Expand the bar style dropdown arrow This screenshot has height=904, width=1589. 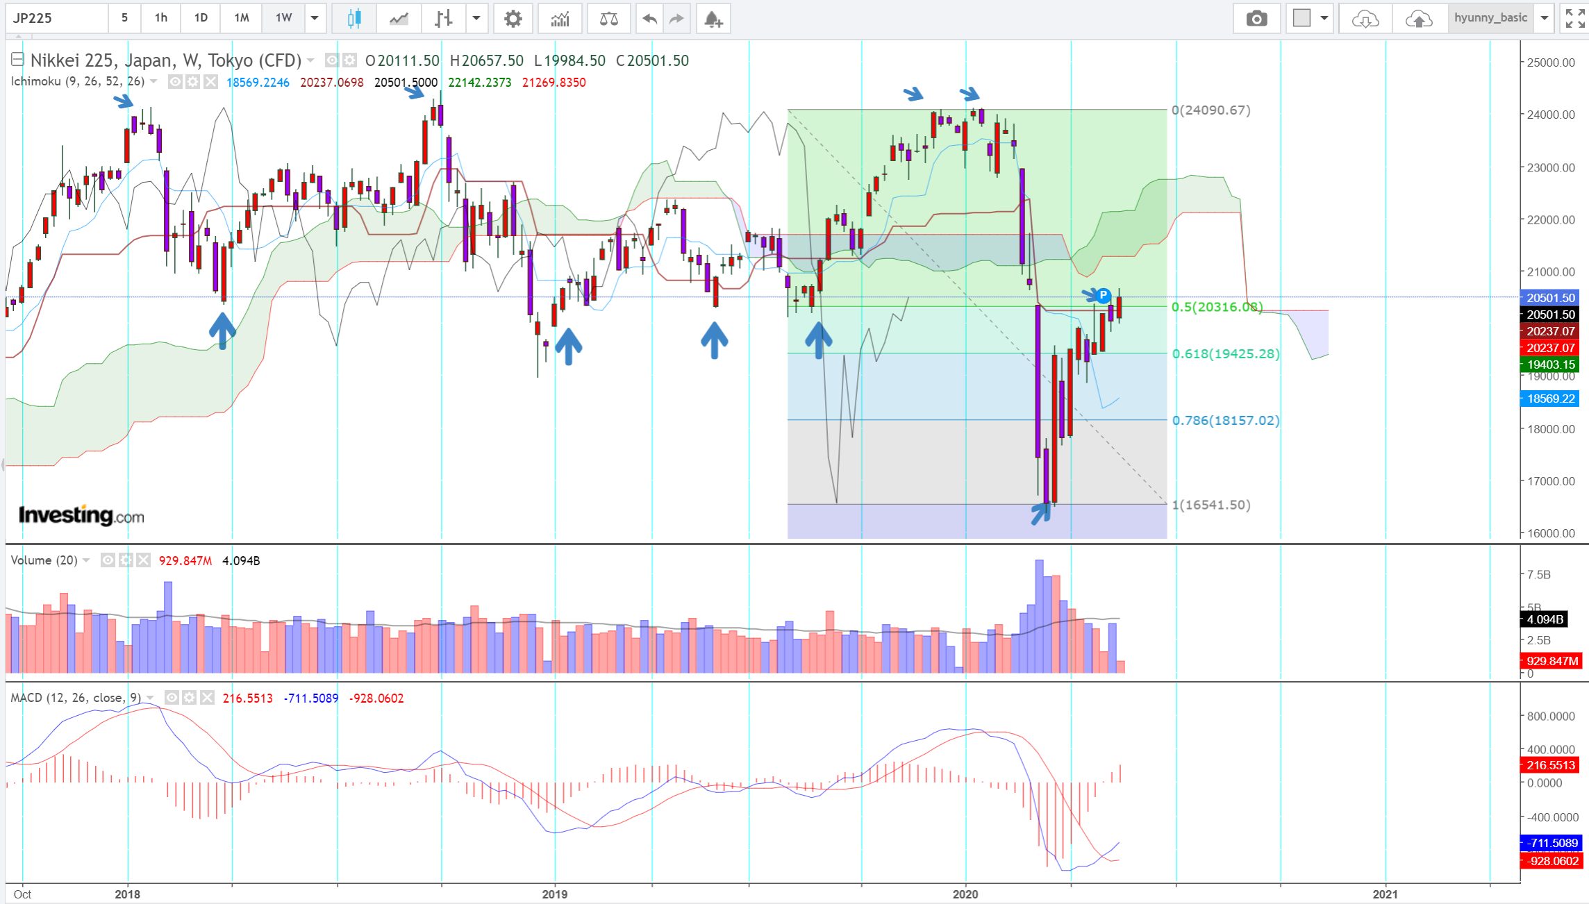pos(476,19)
